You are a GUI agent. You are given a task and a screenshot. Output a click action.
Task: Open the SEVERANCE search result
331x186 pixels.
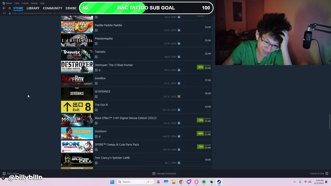click(137, 94)
